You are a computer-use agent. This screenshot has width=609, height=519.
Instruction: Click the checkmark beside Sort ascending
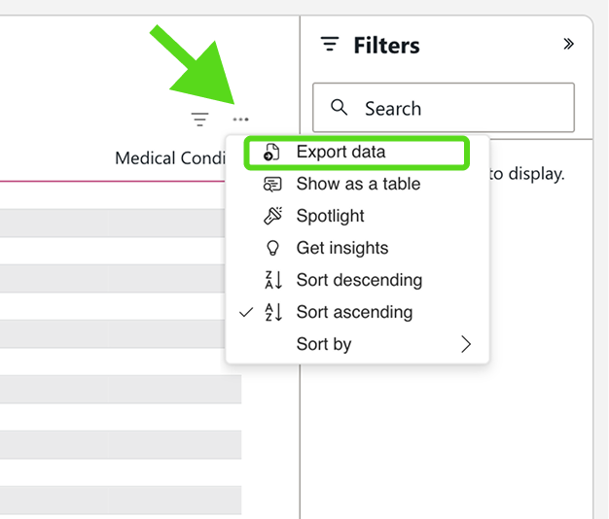coord(246,312)
